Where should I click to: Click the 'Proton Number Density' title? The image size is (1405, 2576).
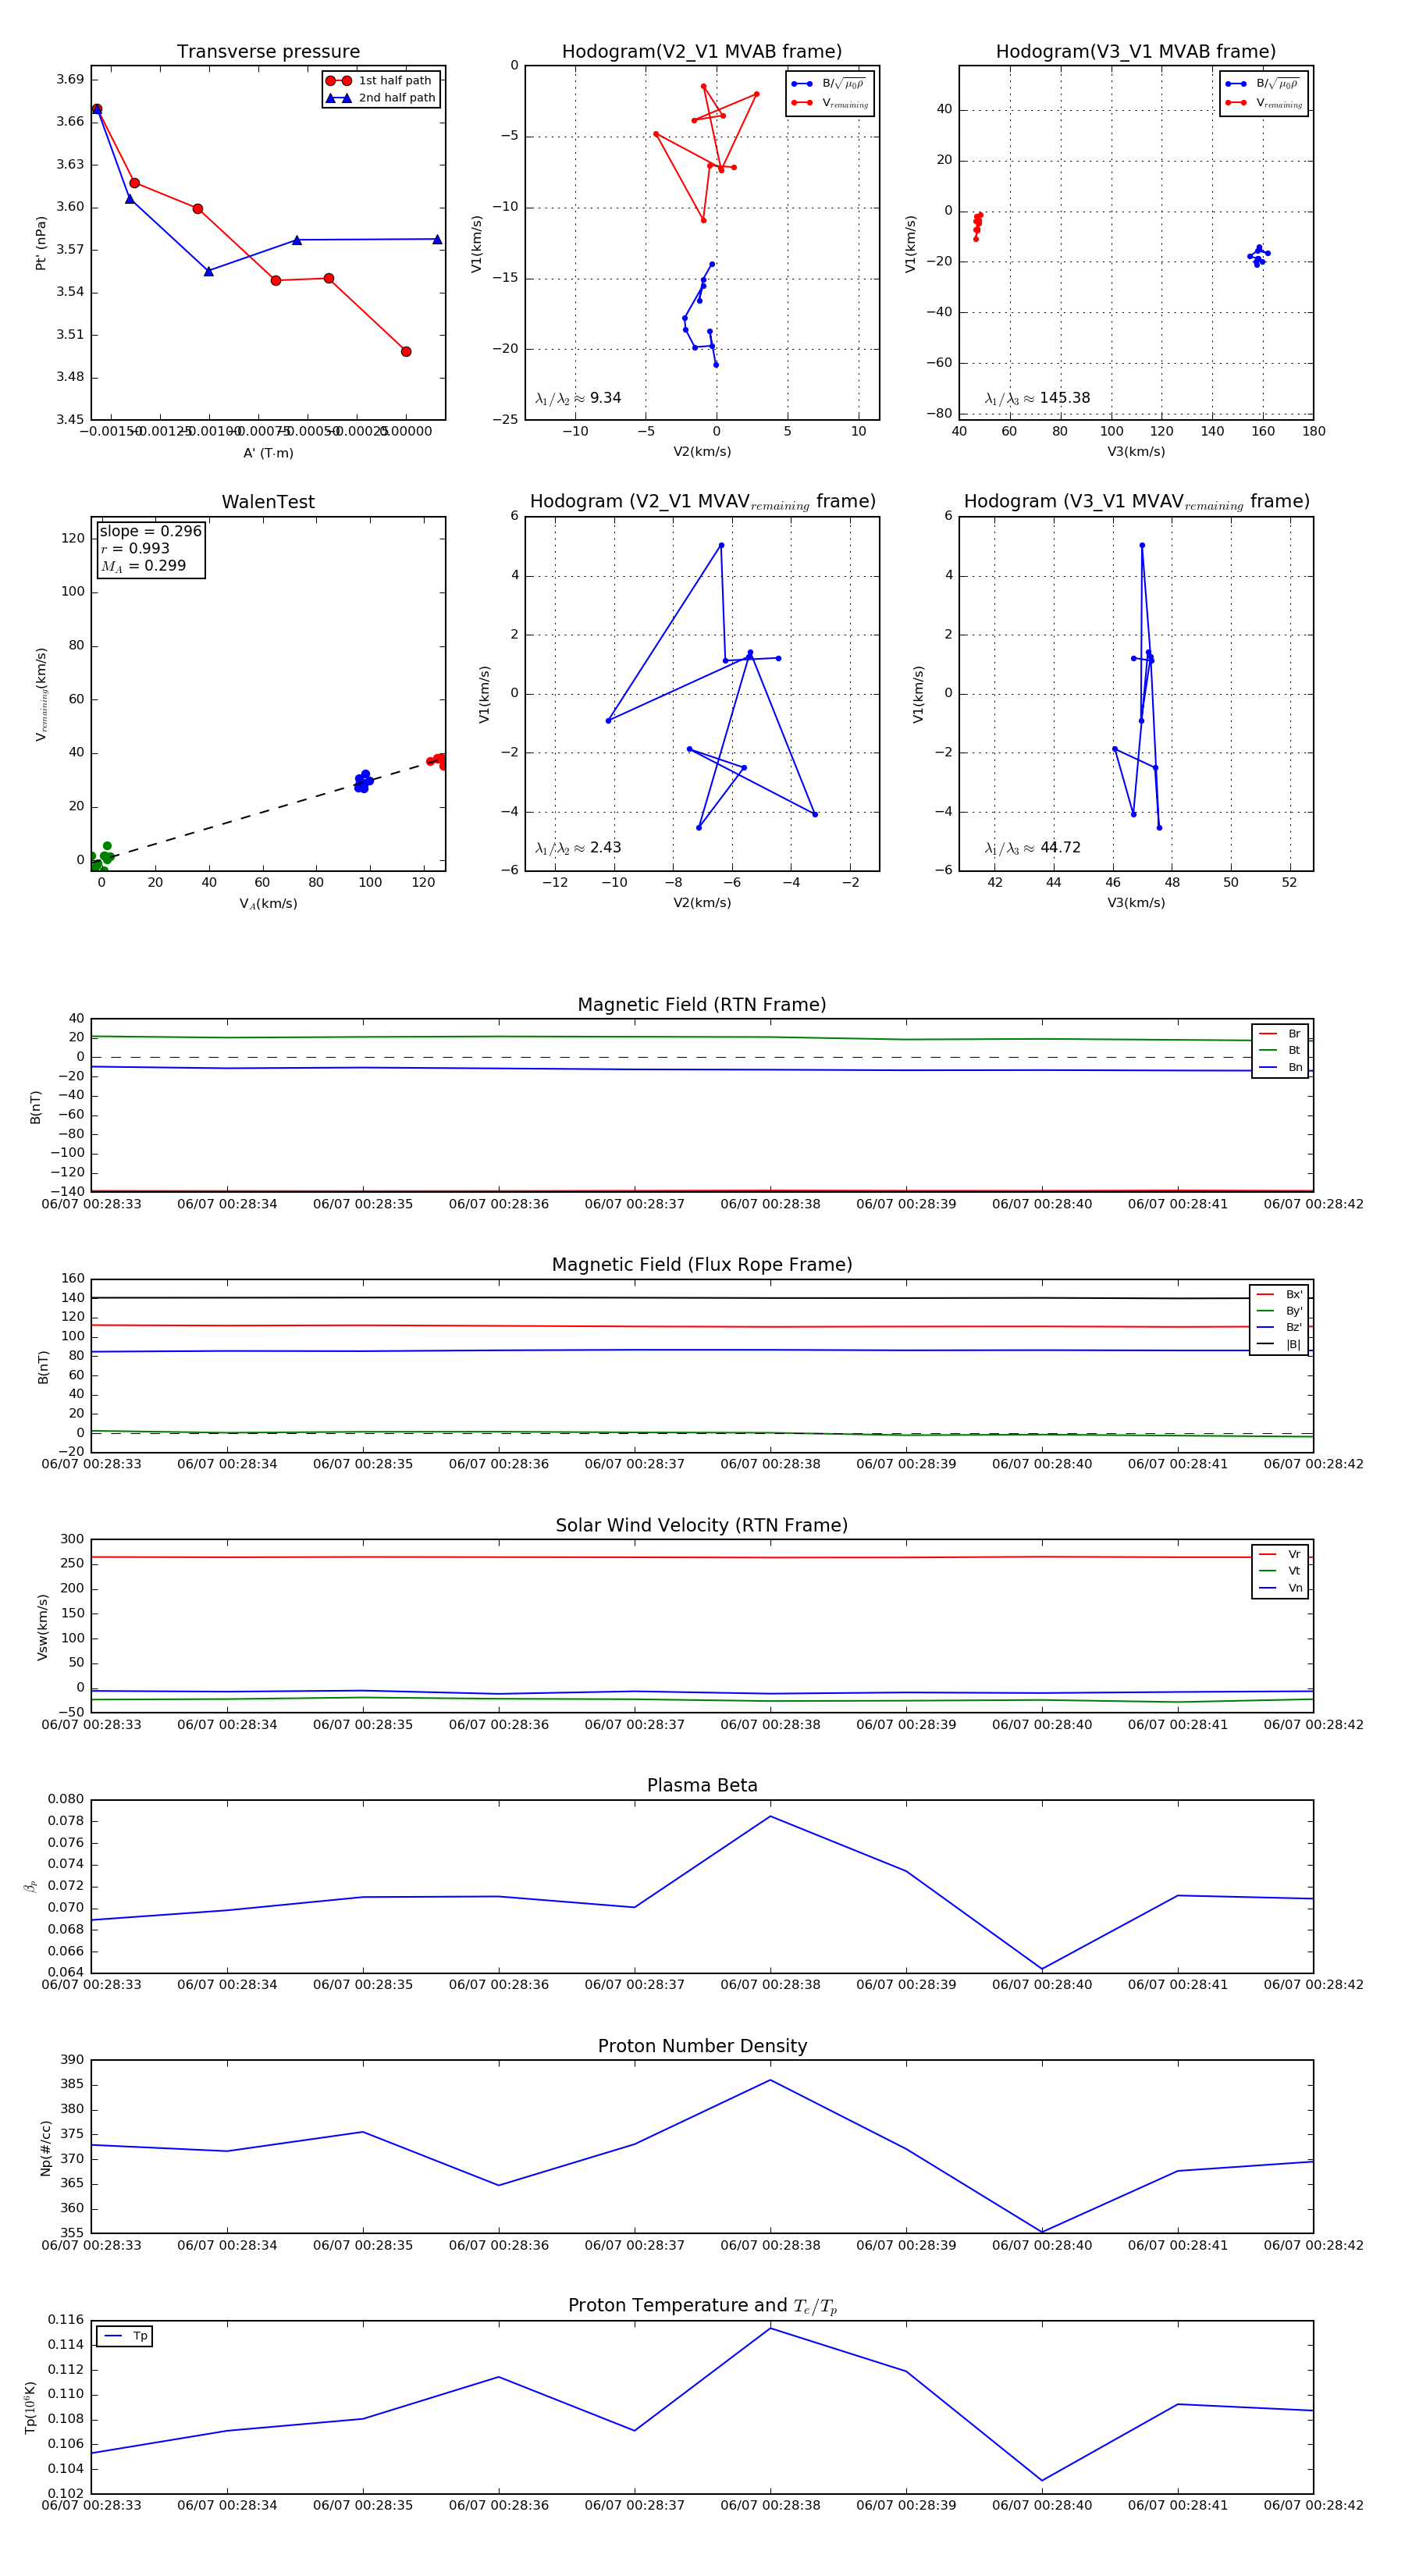[x=702, y=2046]
